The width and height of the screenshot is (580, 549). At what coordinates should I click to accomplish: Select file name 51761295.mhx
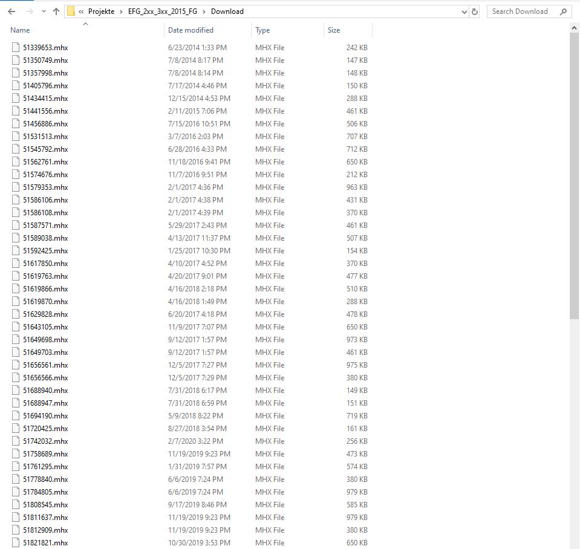(x=45, y=467)
